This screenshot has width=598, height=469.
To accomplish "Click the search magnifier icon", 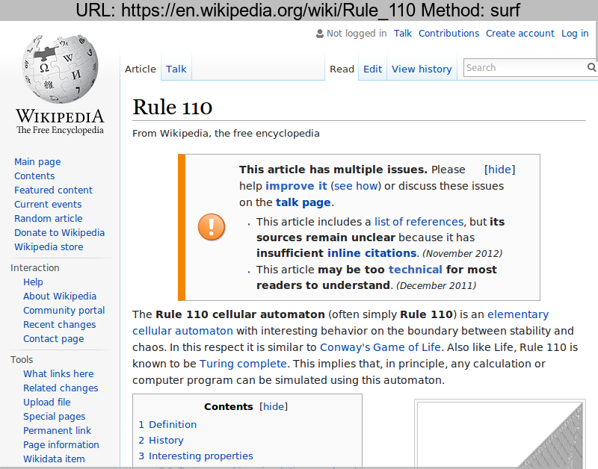I will coord(591,67).
